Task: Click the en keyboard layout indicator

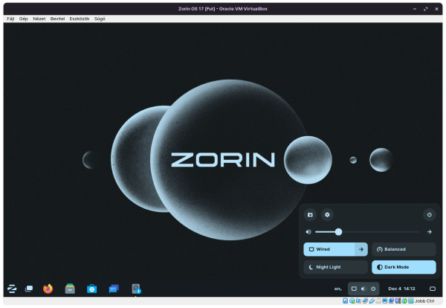Action: tap(338, 289)
